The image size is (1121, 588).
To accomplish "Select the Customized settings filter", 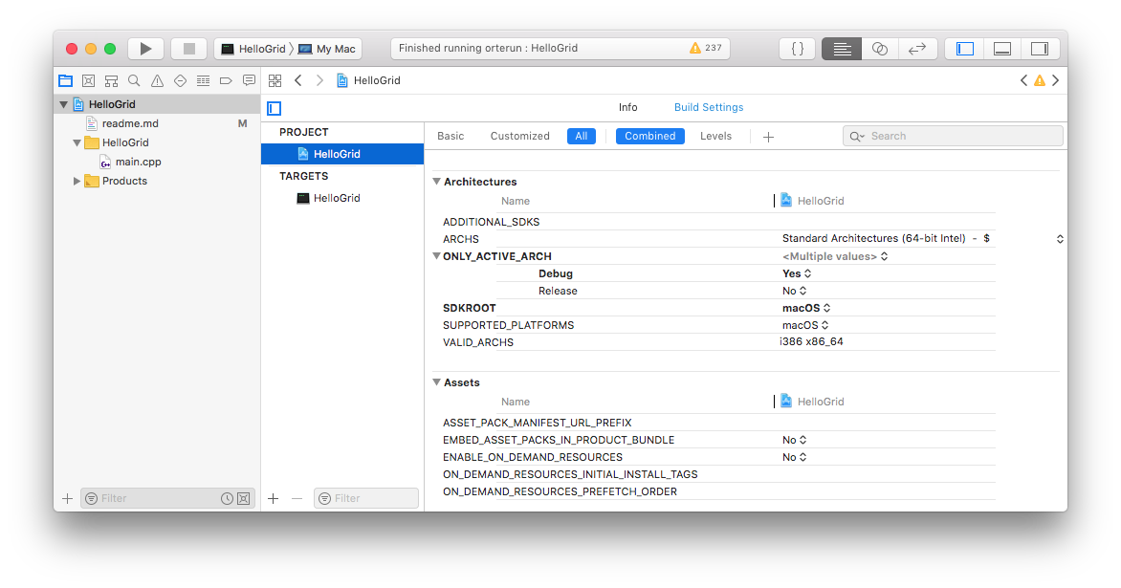I will (519, 136).
